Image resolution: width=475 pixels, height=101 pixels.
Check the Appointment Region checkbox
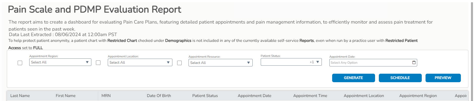click(20, 63)
